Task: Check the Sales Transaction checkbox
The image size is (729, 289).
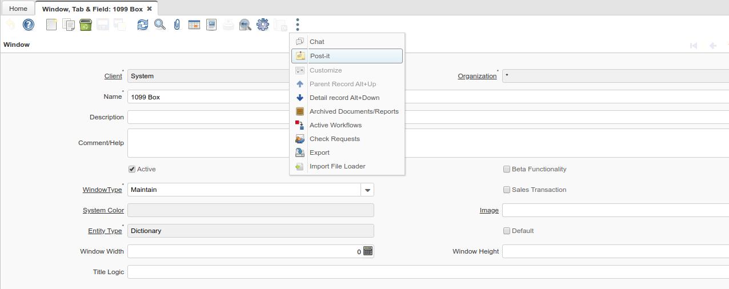Action: pyautogui.click(x=506, y=190)
